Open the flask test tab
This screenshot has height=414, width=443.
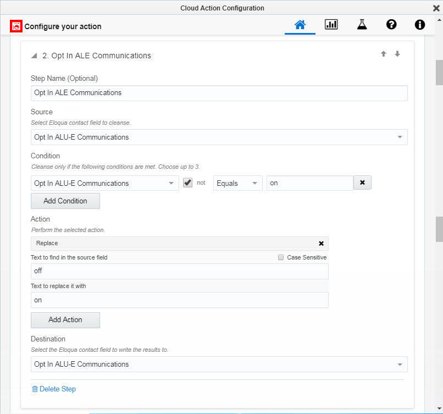click(x=362, y=25)
